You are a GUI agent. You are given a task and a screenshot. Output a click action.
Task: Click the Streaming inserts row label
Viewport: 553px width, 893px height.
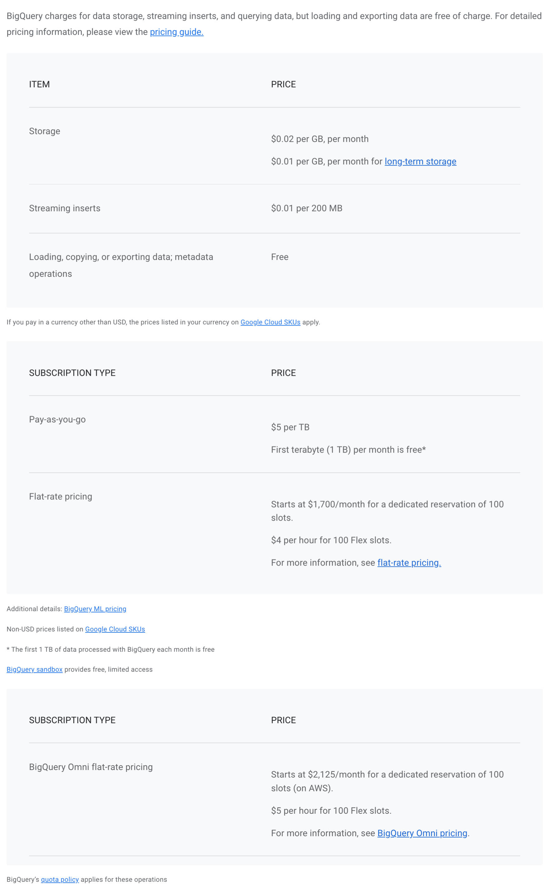(65, 208)
